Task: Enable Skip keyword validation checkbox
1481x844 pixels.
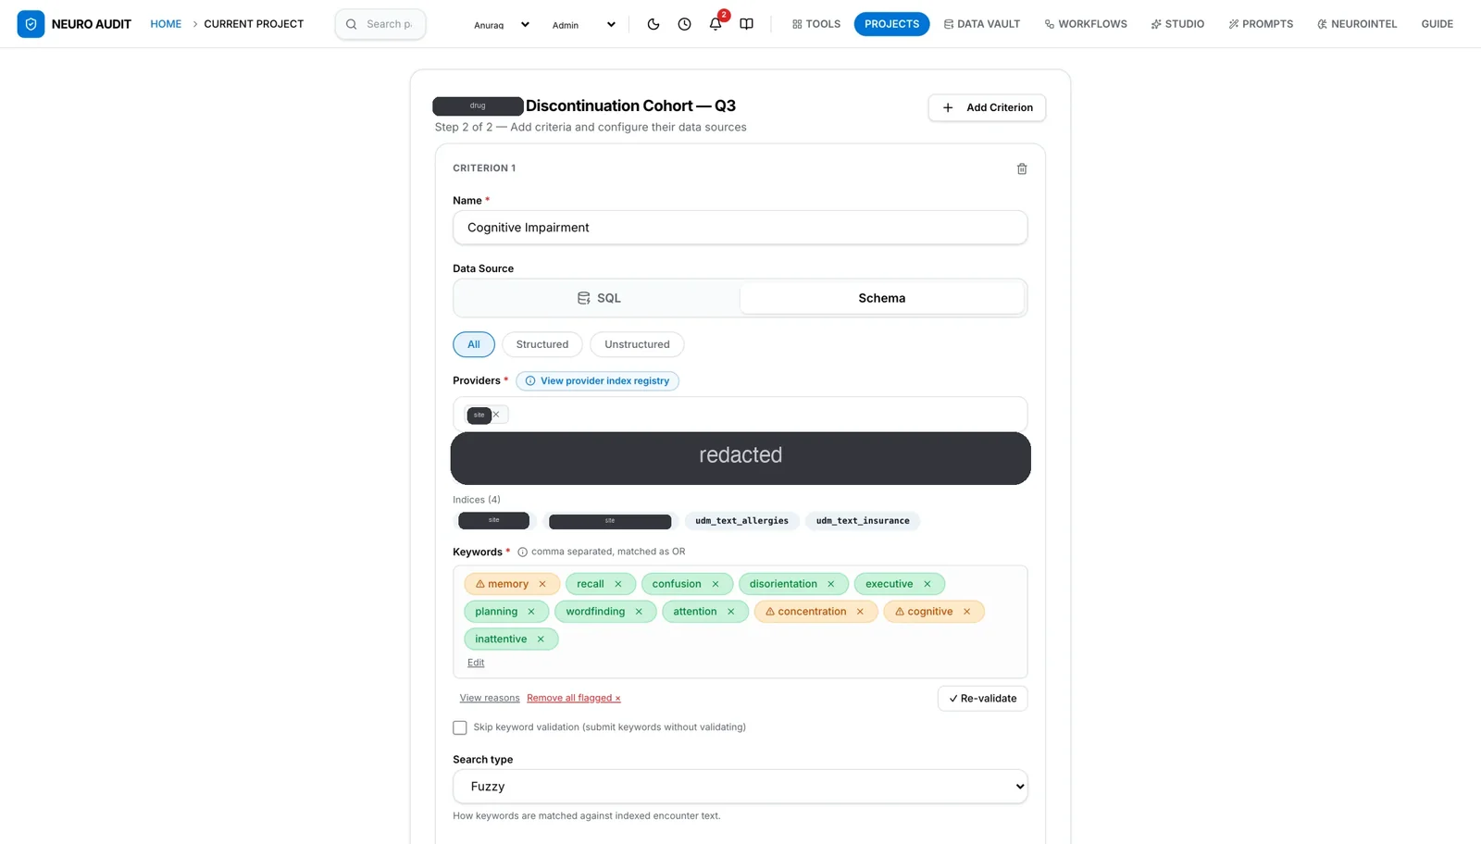Action: [x=460, y=728]
